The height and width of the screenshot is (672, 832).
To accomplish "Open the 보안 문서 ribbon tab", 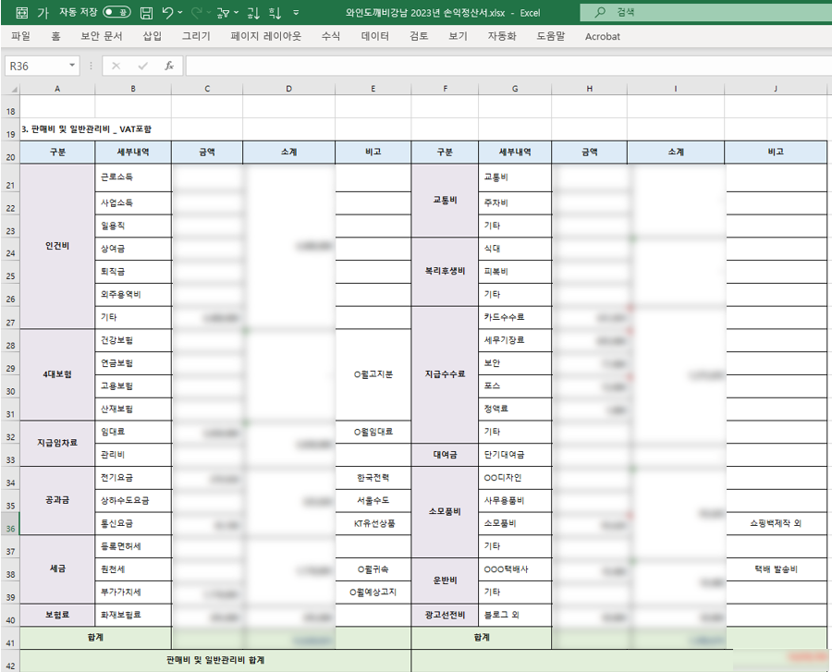I will click(x=102, y=36).
